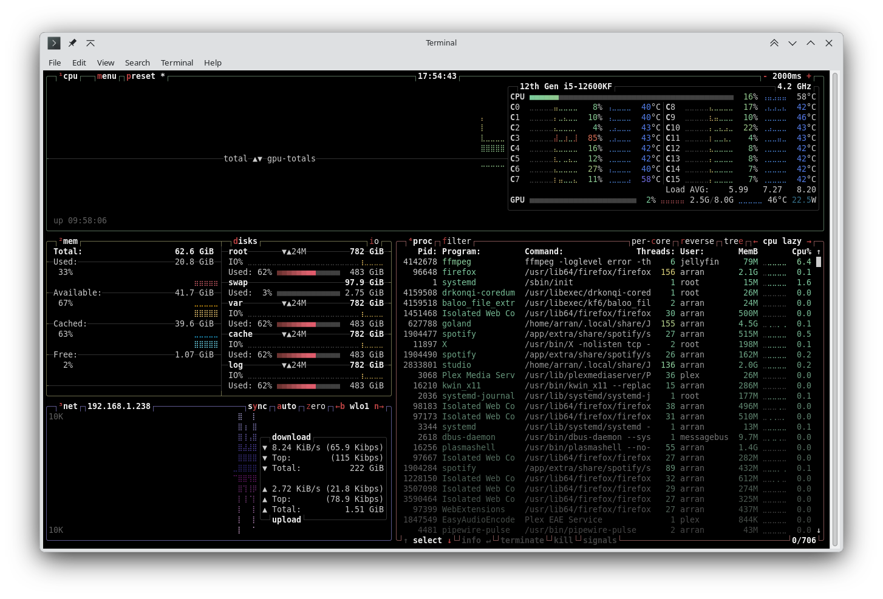Click the 2000ms update interval value
Image resolution: width=883 pixels, height=599 pixels.
click(x=787, y=76)
